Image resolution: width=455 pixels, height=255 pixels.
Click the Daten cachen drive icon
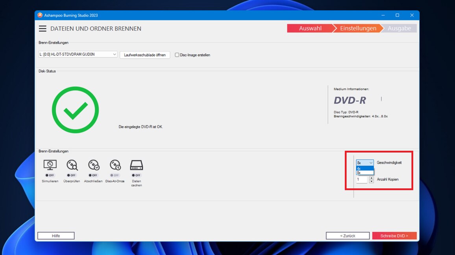pyautogui.click(x=137, y=165)
